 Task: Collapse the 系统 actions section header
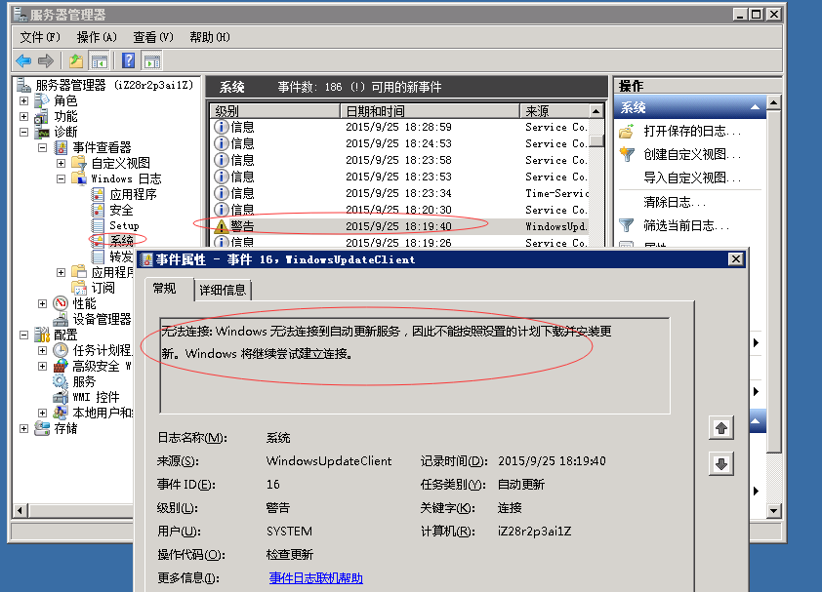[755, 108]
